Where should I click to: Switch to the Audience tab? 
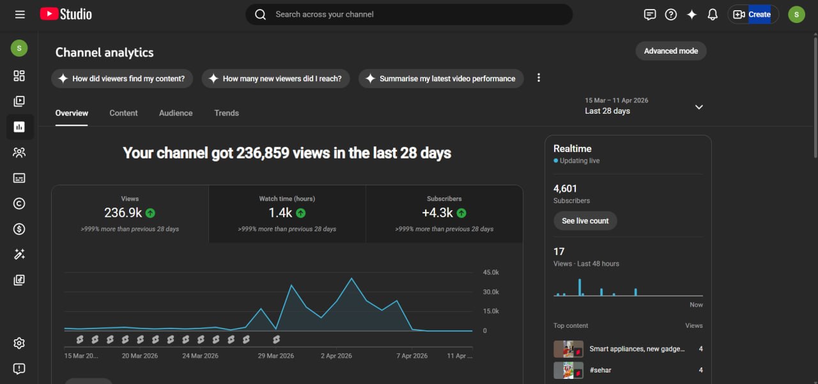176,113
